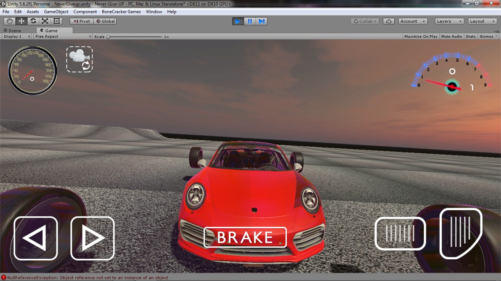Open the Collab dropdown
This screenshot has height=281, width=501.
click(x=365, y=21)
